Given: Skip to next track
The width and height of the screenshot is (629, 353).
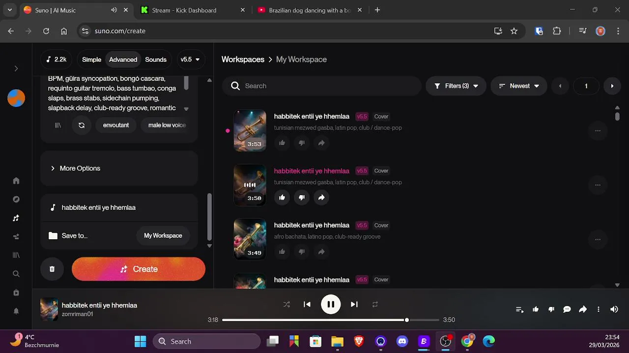Looking at the screenshot, I should [x=354, y=304].
